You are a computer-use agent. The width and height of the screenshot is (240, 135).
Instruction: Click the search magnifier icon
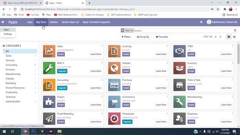tap(235, 30)
